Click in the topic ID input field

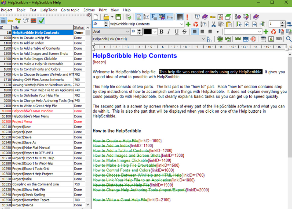click(98, 24)
